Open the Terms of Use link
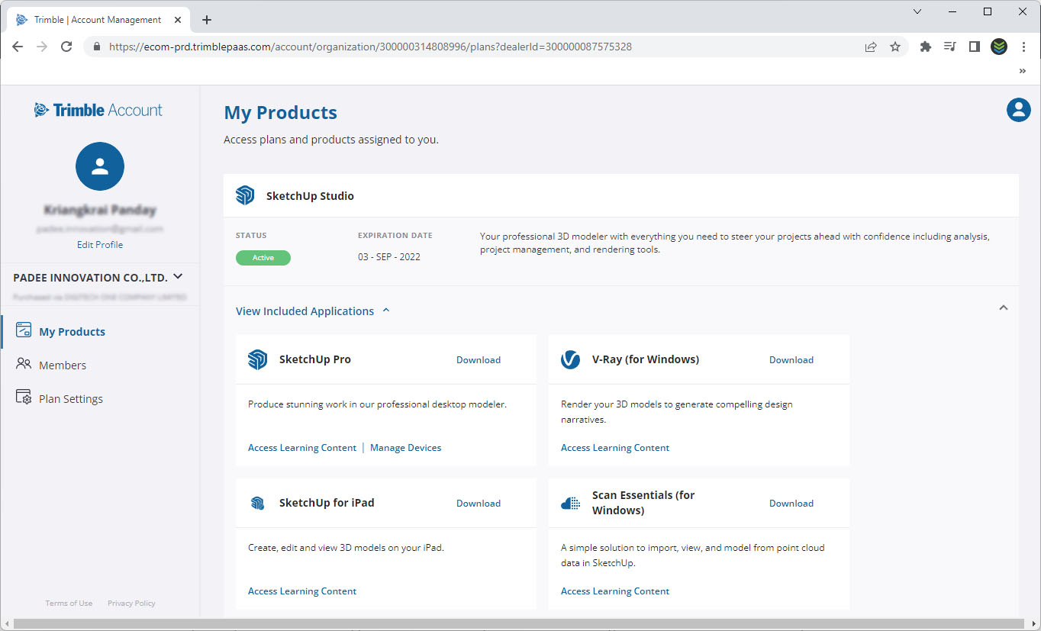The height and width of the screenshot is (631, 1041). point(69,603)
